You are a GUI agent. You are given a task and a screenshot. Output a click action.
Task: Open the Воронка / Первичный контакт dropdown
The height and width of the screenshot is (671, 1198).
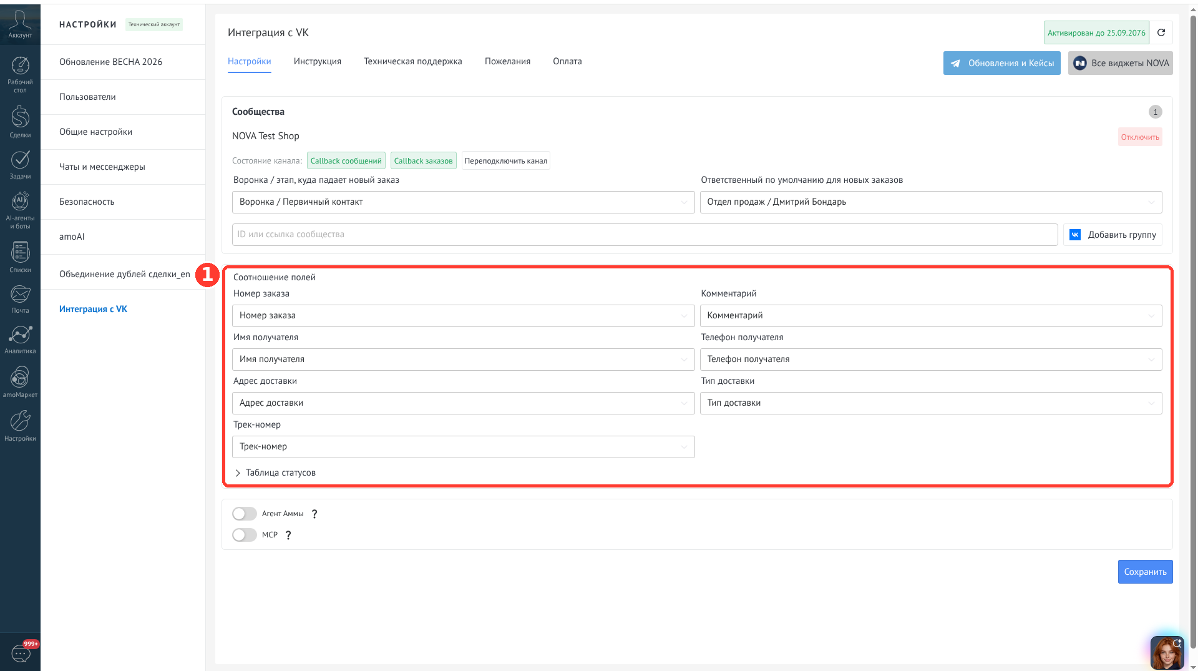coord(463,202)
